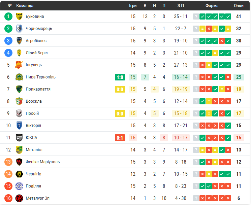Image resolution: width=251 pixels, height=205 pixels.
Task: Sort by Ігри column header
Action: tap(133, 6)
